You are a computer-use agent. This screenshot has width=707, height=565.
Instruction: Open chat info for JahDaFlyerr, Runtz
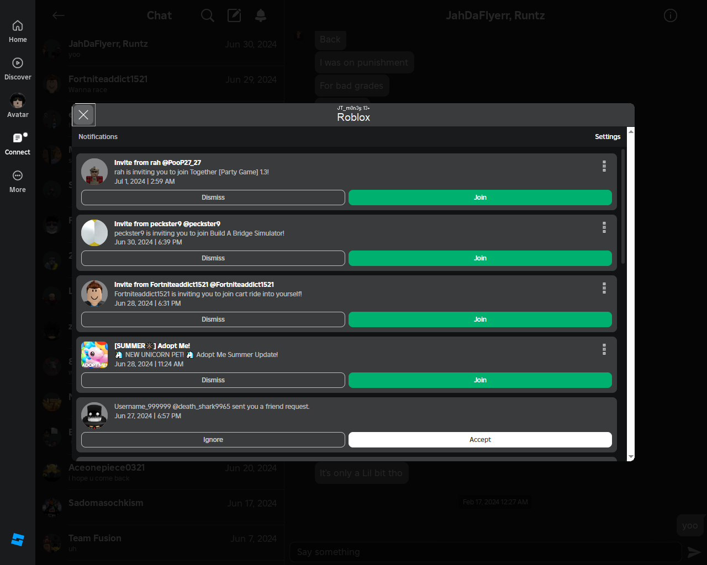[x=671, y=15]
